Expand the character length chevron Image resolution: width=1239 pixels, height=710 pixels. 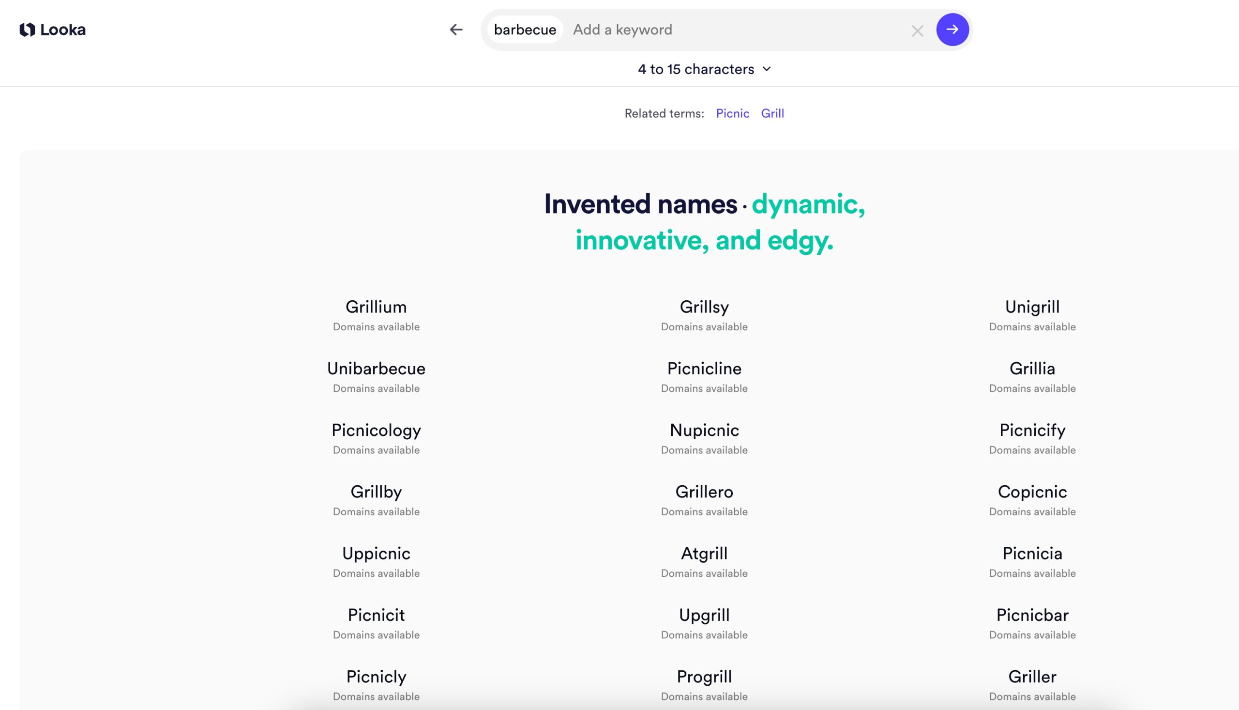767,69
